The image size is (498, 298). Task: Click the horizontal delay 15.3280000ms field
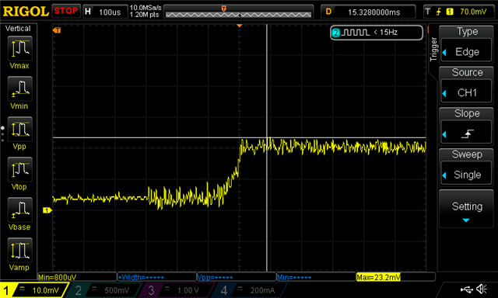click(368, 12)
